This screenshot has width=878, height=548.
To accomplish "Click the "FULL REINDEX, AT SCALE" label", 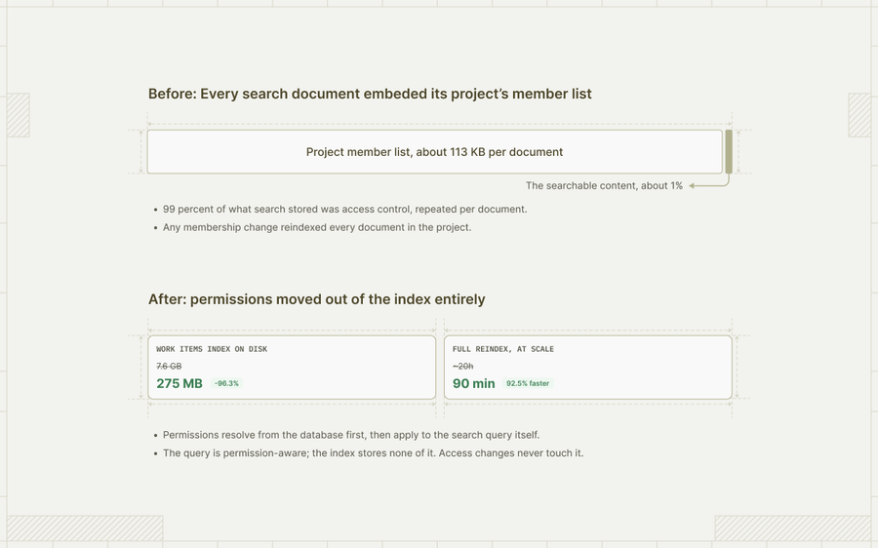I will coord(502,349).
